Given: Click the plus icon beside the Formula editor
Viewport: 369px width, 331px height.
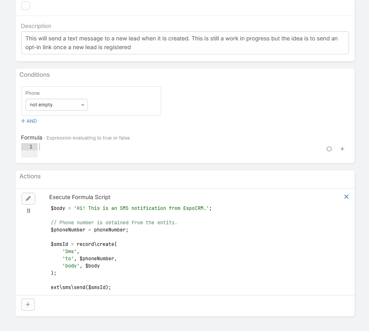Looking at the screenshot, I should pos(342,149).
